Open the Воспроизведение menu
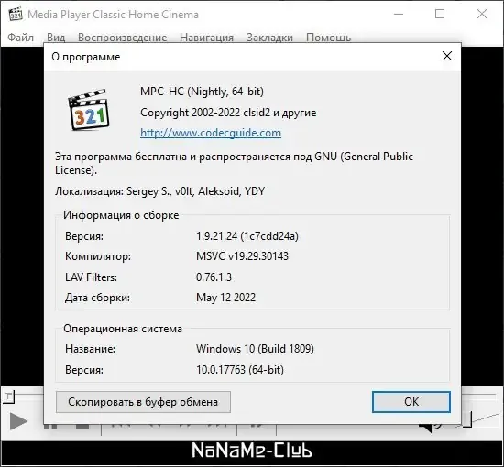 tap(123, 38)
